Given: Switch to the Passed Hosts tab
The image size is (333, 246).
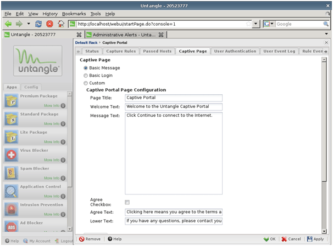Looking at the screenshot, I should pos(157,51).
